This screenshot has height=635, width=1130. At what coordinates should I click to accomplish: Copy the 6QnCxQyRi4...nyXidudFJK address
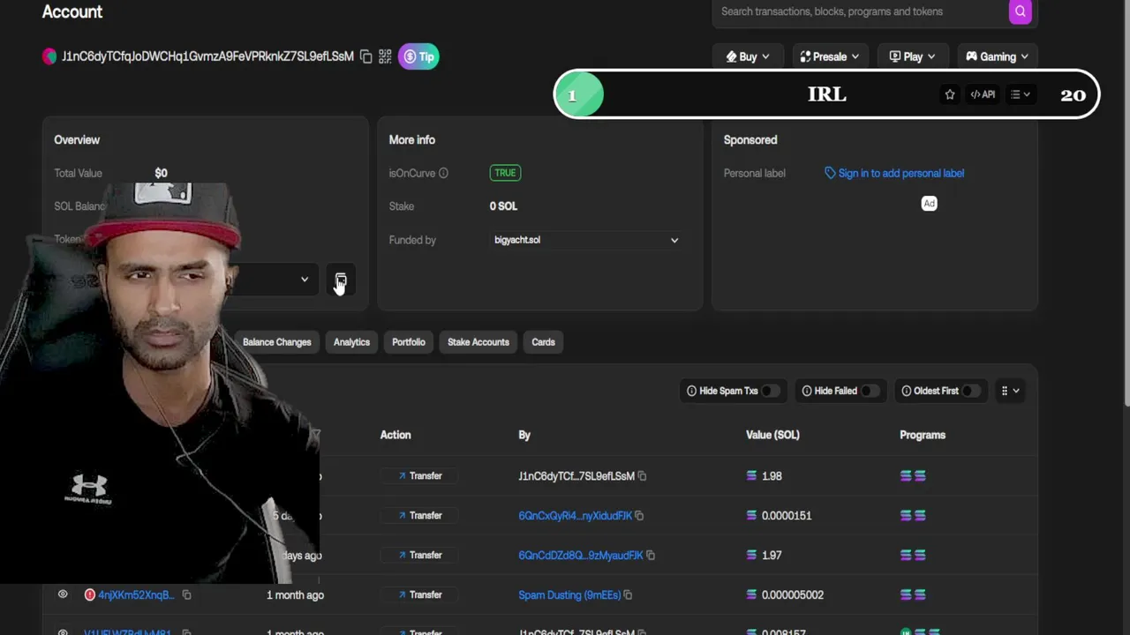click(x=639, y=516)
